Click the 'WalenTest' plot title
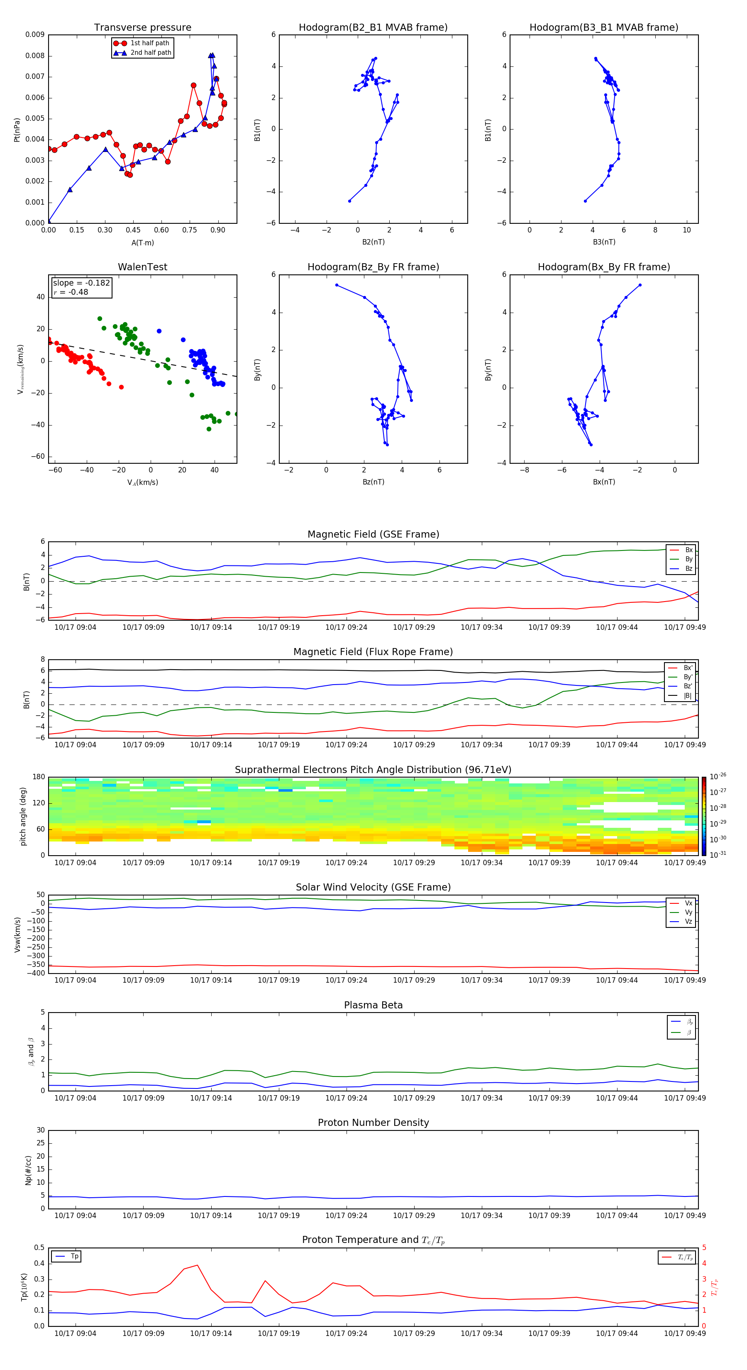Screen dimensions: 747x1370 pos(142,267)
